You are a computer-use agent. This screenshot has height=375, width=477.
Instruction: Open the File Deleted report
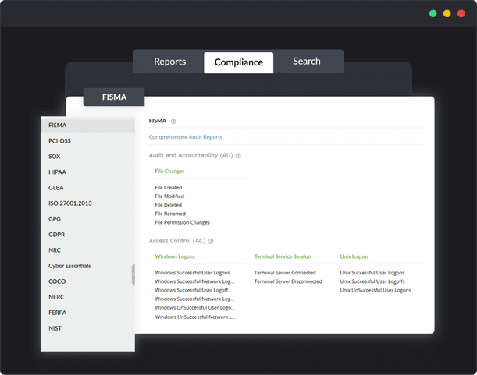coord(168,205)
